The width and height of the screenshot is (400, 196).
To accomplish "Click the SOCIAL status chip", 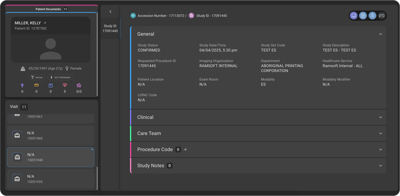I will click(37, 77).
